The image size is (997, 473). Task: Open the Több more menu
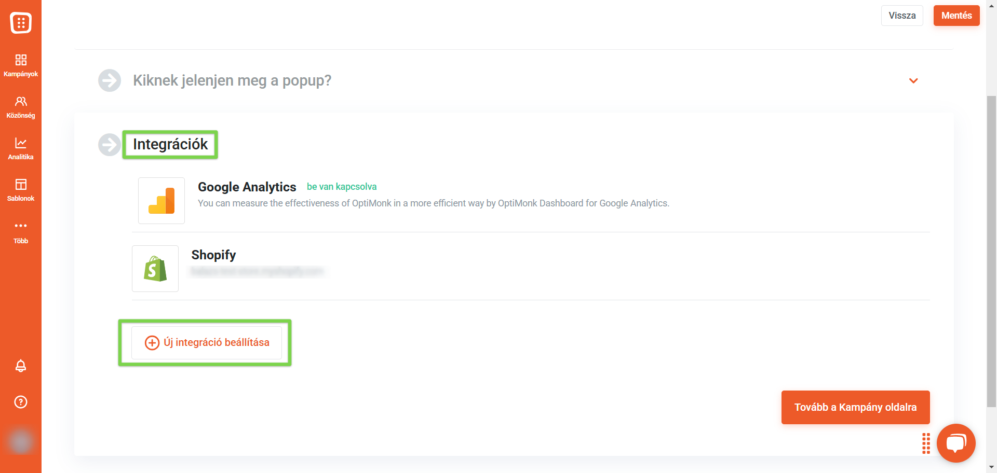(21, 232)
